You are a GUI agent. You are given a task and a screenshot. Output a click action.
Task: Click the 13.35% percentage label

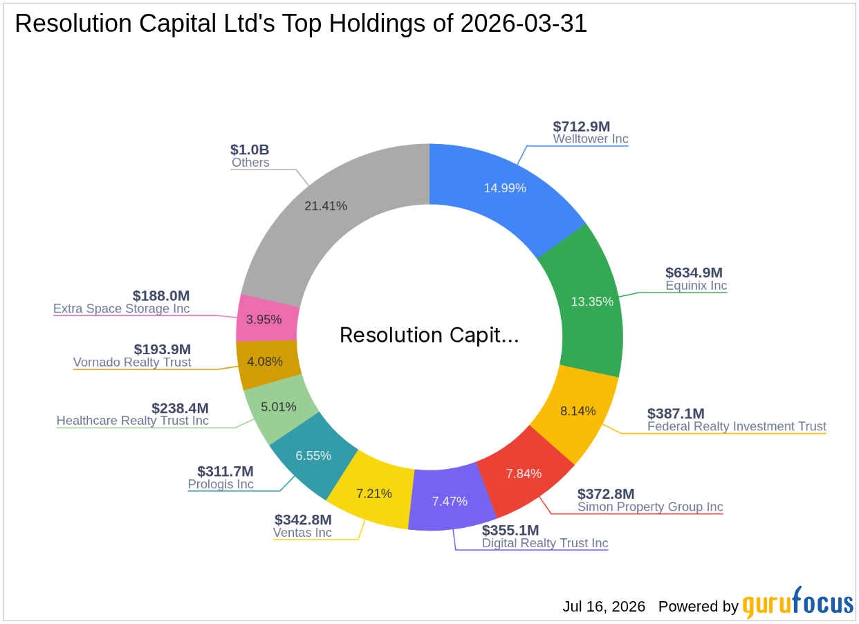pos(592,302)
